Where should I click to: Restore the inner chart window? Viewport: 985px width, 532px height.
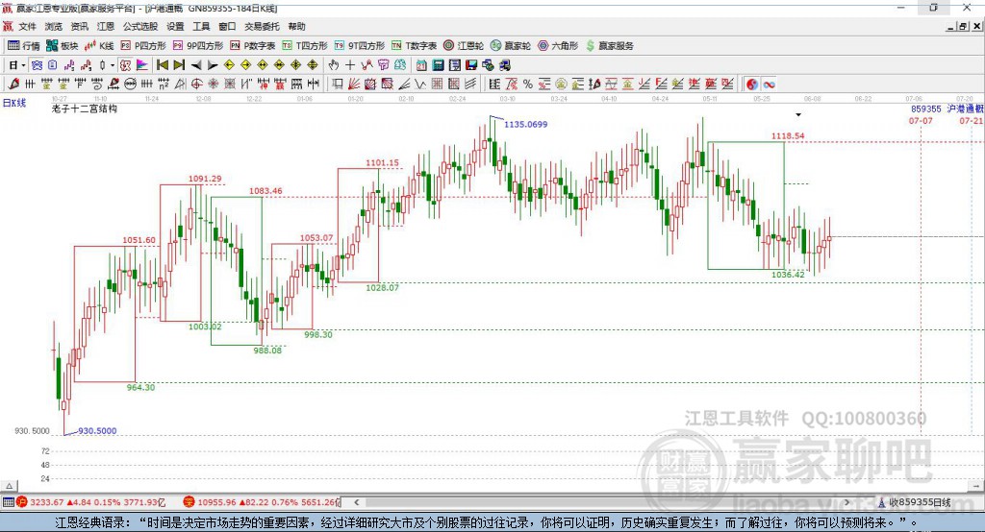962,26
